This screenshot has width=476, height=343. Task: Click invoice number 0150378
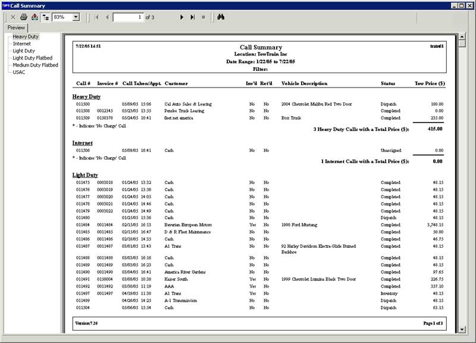click(105, 118)
